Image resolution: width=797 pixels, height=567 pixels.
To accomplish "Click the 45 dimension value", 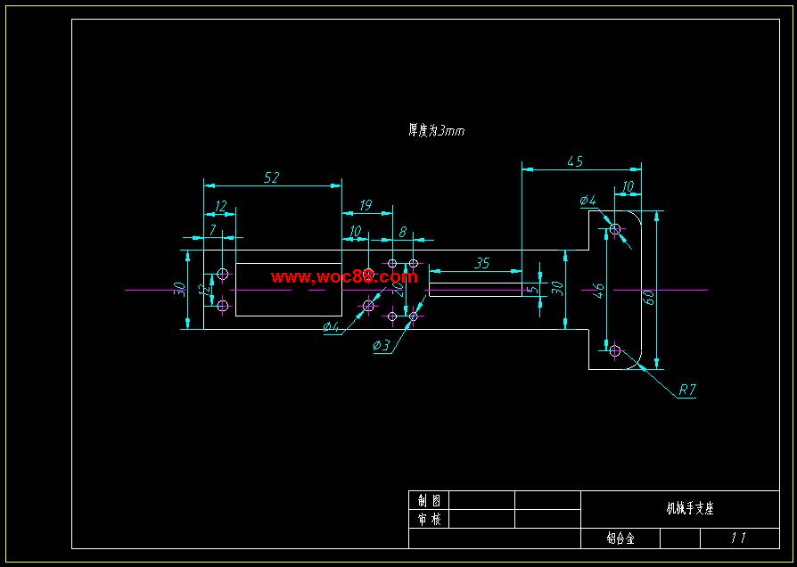I will 575,161.
